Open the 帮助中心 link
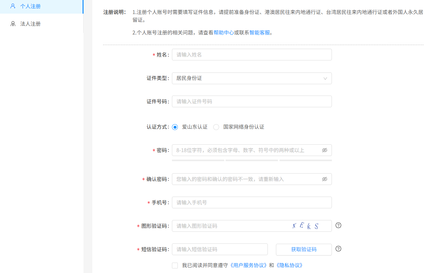Image resolution: width=431 pixels, height=273 pixels. click(x=224, y=32)
